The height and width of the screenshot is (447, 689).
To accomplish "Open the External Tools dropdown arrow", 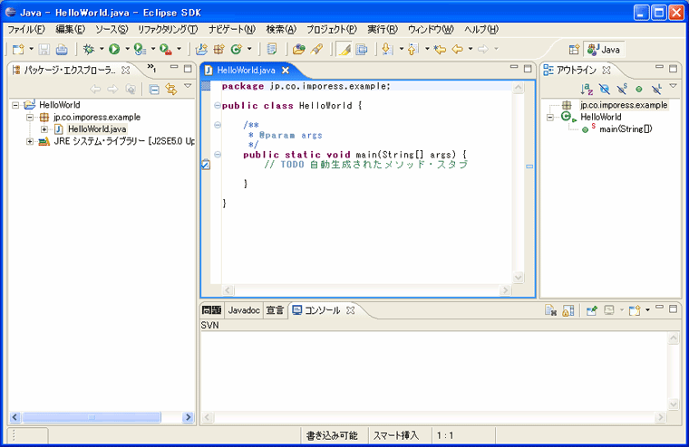I will click(x=179, y=49).
